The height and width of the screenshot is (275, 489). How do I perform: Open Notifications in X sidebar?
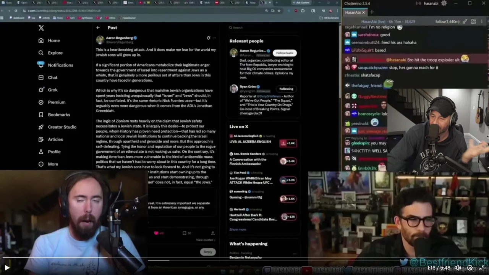(56, 65)
